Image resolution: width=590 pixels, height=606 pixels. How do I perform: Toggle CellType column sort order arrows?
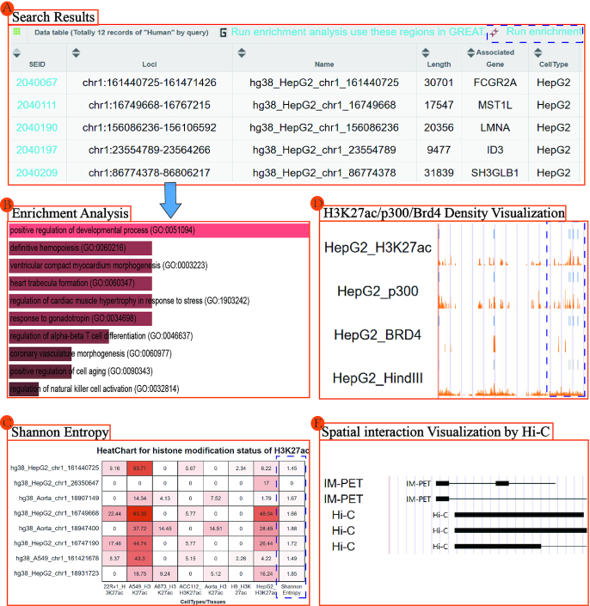tap(536, 53)
